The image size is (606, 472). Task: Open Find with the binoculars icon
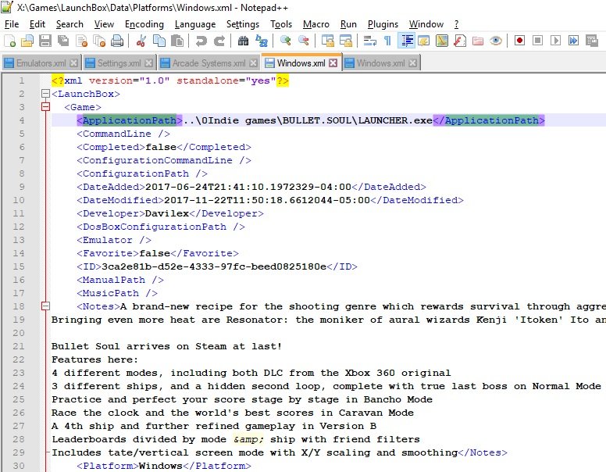(243, 41)
